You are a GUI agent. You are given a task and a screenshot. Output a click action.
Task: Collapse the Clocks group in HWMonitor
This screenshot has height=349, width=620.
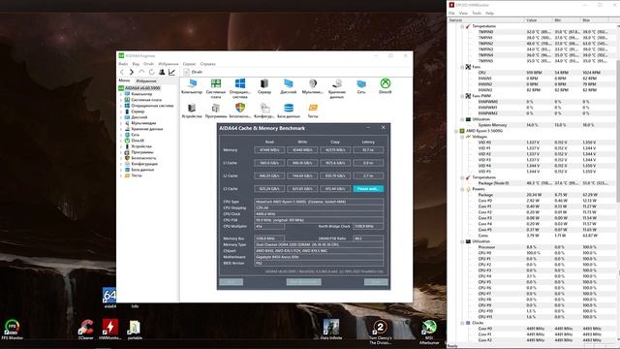[x=462, y=323]
